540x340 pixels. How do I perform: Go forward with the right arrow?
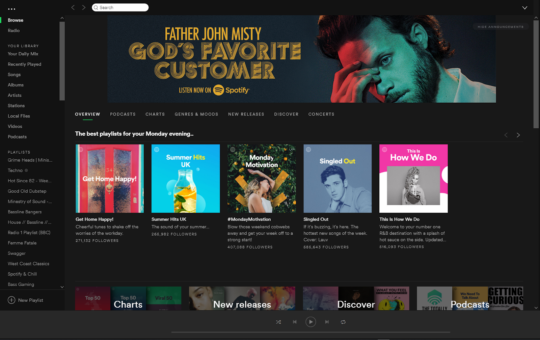[x=84, y=7]
